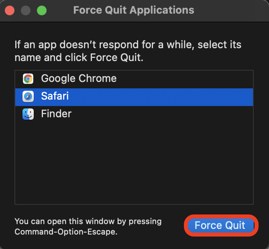This screenshot has width=269, height=249.
Task: Close the Force Quit Applications window
Action: point(10,10)
